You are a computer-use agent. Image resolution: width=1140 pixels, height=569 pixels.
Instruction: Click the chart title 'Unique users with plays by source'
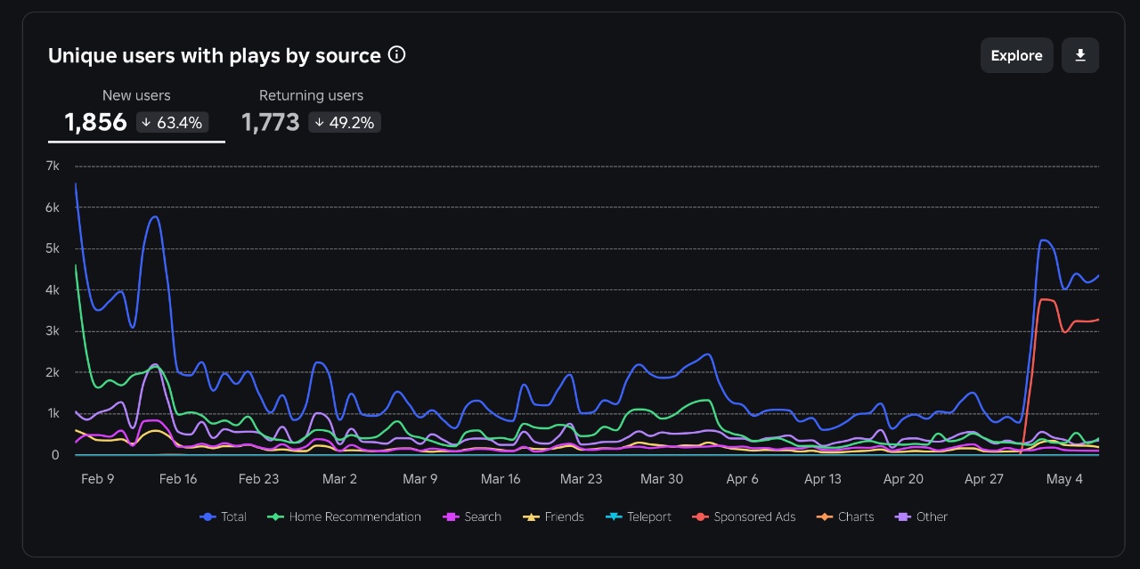(215, 55)
